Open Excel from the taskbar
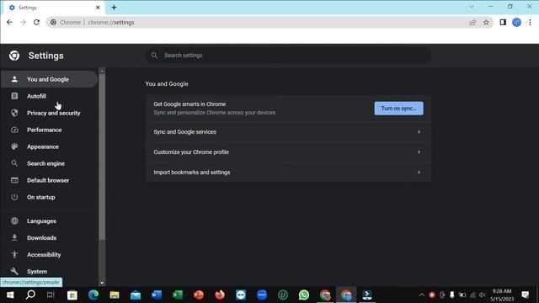Image resolution: width=539 pixels, height=303 pixels. coord(178,295)
